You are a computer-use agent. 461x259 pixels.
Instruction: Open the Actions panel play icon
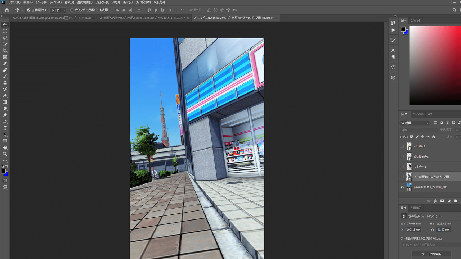[393, 30]
